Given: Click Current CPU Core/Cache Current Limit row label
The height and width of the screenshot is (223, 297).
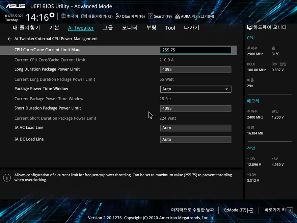Looking at the screenshot, I should click(50, 60).
